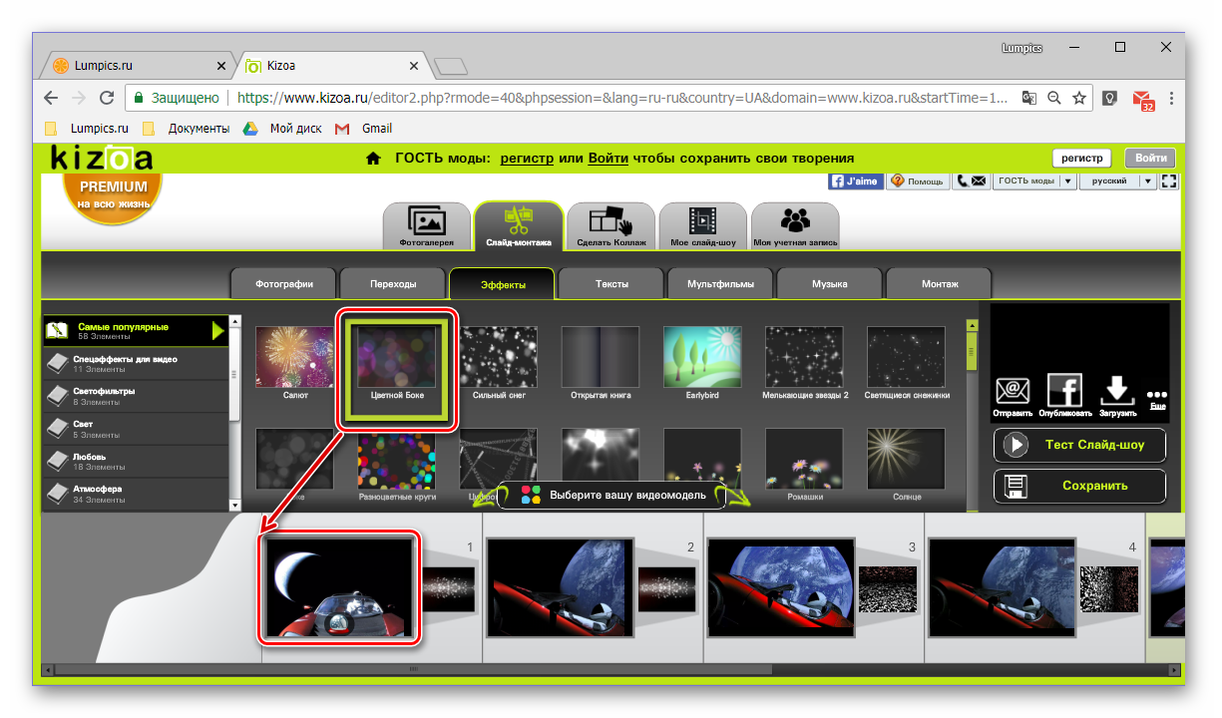The width and height of the screenshot is (1222, 718).
Task: Select the Открытая книга effect thumbnail
Action: pos(601,357)
